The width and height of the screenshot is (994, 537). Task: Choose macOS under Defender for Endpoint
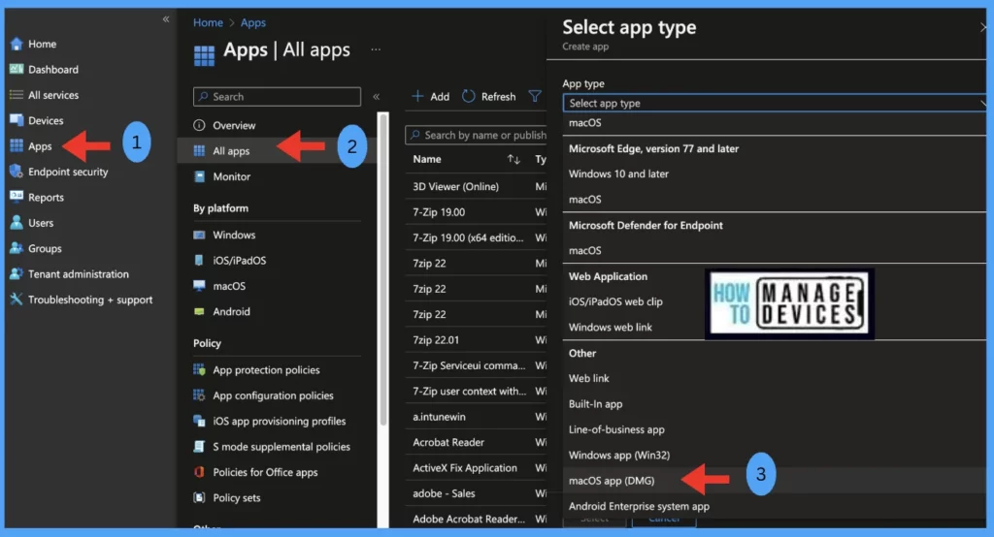click(x=585, y=251)
